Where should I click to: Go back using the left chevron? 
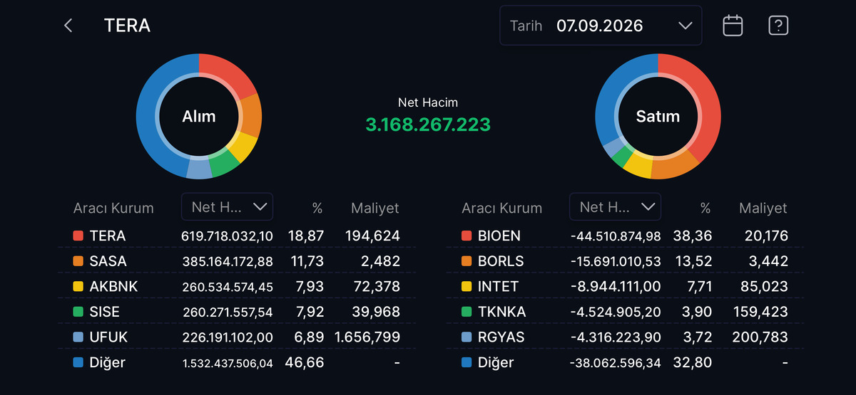coord(68,26)
